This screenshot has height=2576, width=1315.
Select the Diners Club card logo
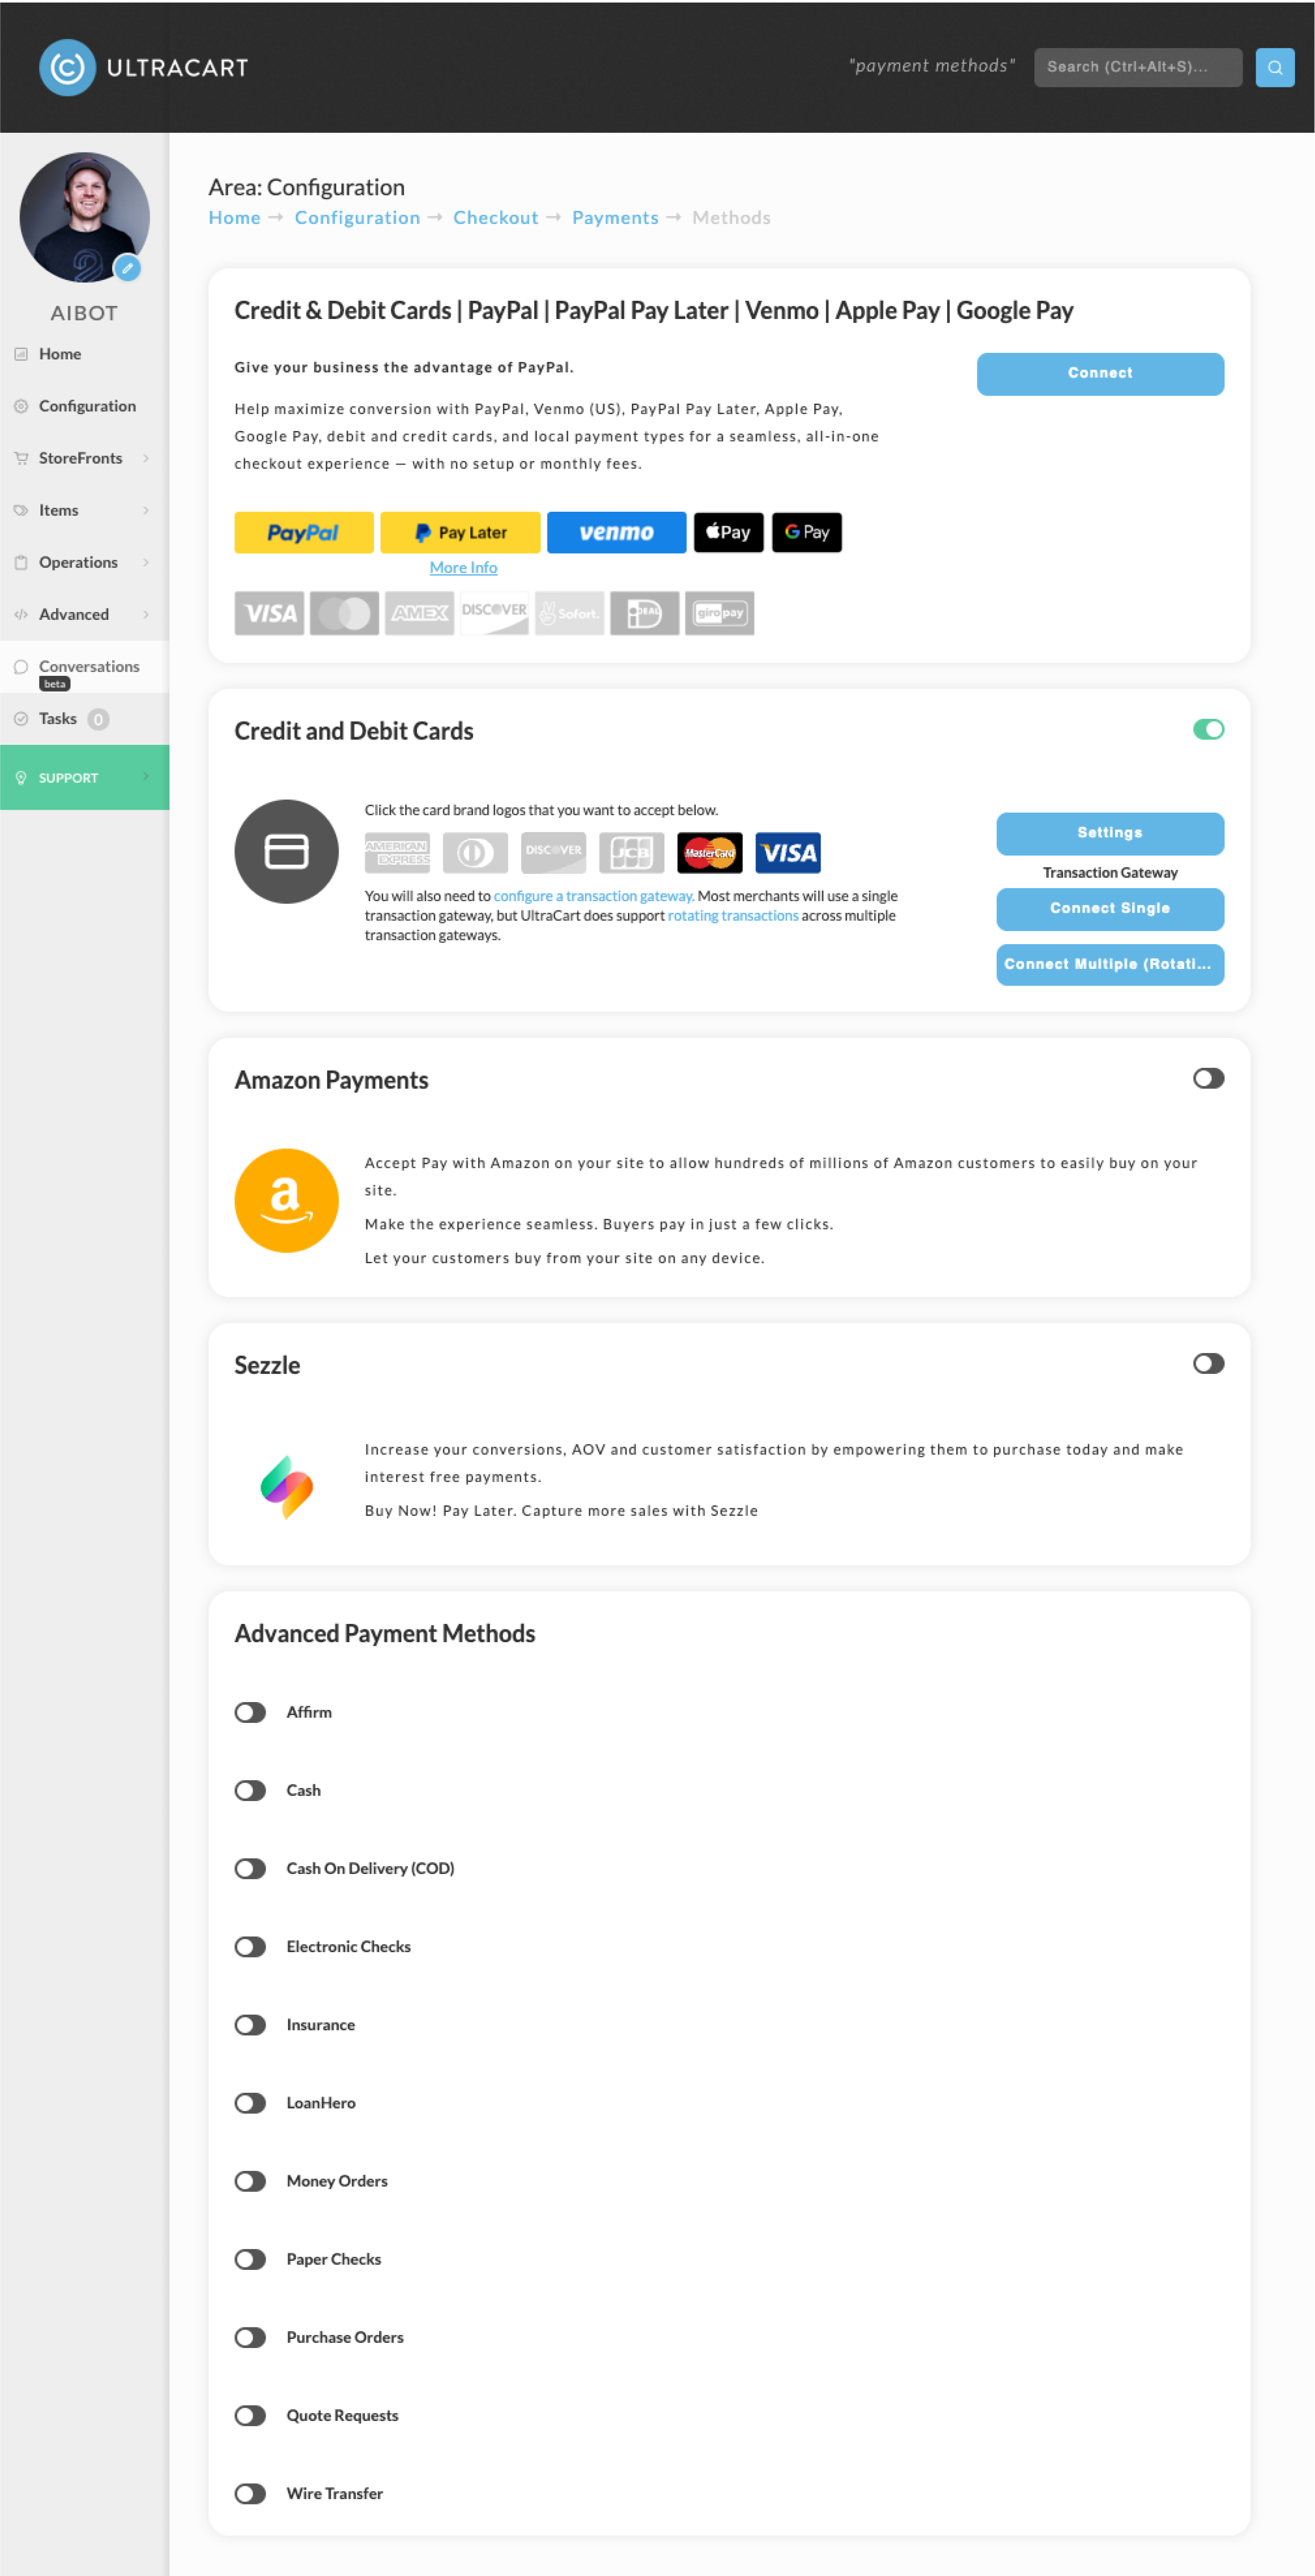[x=475, y=852]
